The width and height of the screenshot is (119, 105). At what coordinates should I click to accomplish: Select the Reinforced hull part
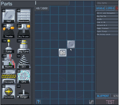pyautogui.click(x=24, y=16)
